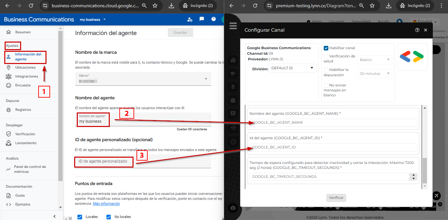Image resolution: width=448 pixels, height=220 pixels.
Task: Open Guías under Documentación
Action: coord(20,195)
